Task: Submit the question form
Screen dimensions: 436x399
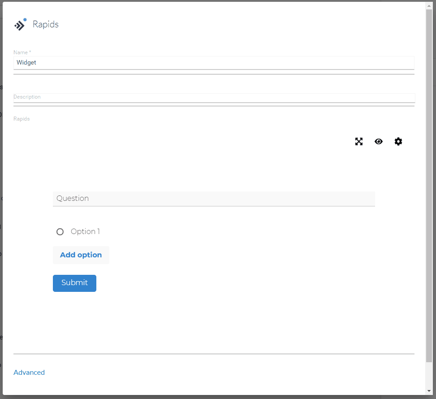Action: 74,283
